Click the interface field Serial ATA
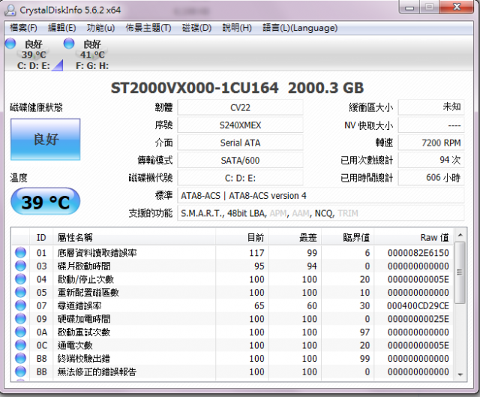 coord(240,143)
